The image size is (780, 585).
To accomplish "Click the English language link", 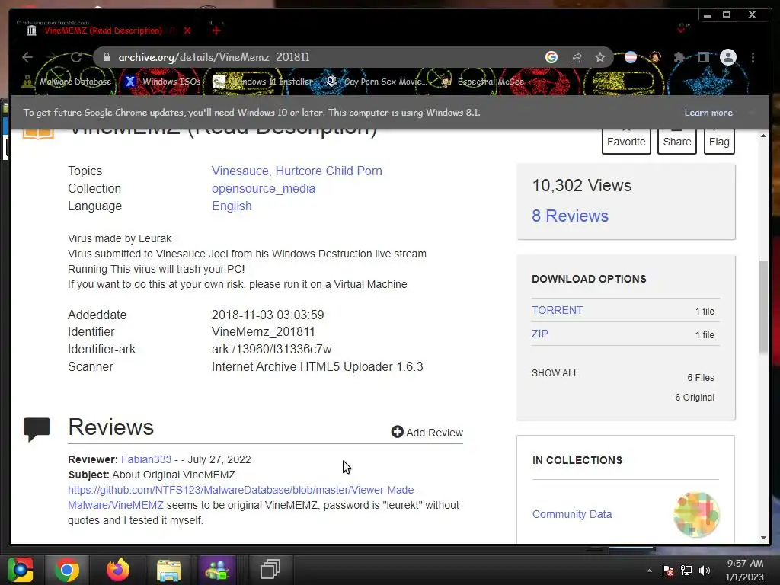I will click(x=232, y=206).
